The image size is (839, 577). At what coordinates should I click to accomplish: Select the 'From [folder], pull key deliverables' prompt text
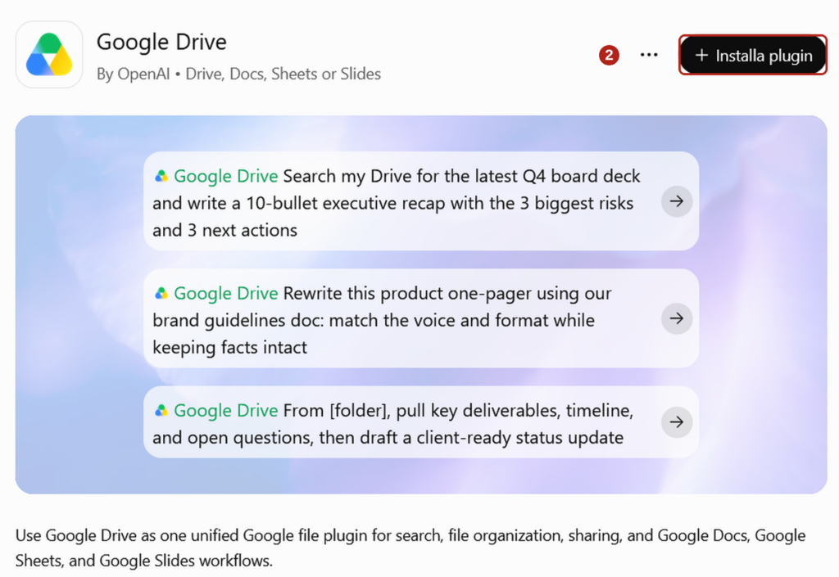392,424
